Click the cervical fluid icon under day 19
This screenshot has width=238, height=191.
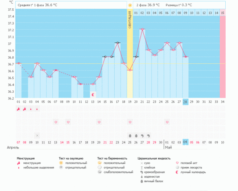click(130, 135)
